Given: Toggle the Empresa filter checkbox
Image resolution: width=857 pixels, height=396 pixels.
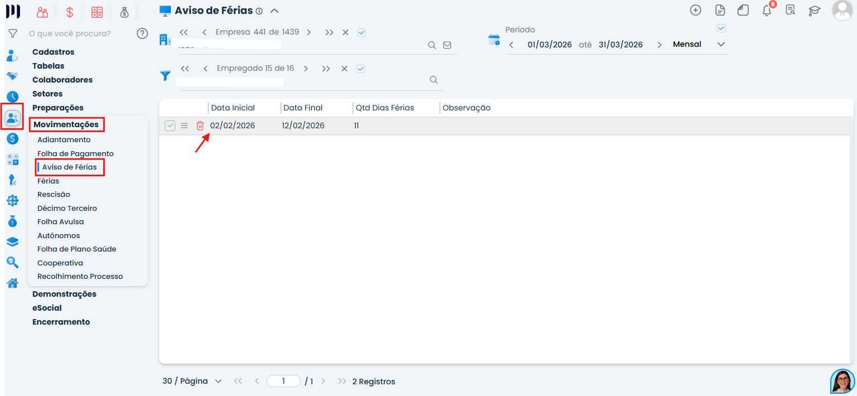Looking at the screenshot, I should tap(361, 32).
